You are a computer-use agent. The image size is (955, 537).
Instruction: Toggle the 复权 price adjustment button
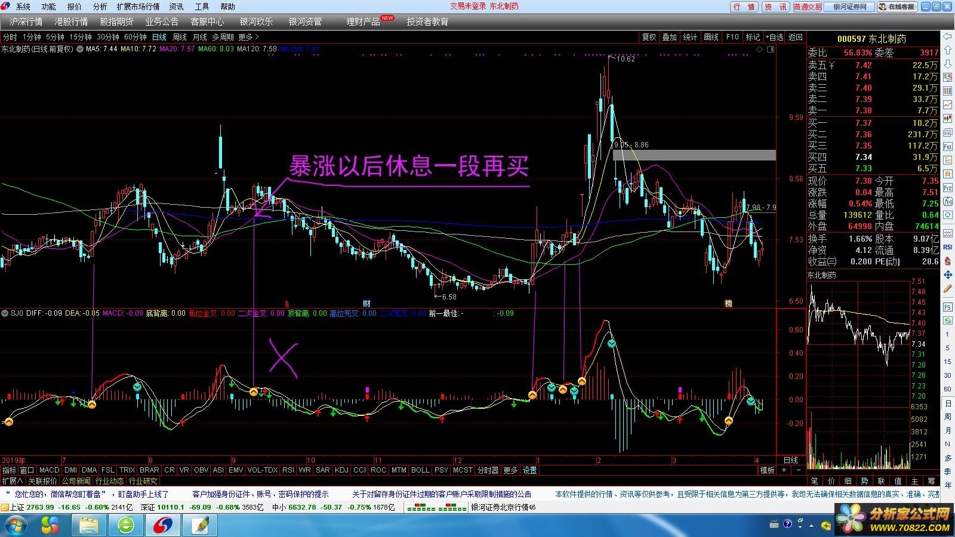coord(649,37)
